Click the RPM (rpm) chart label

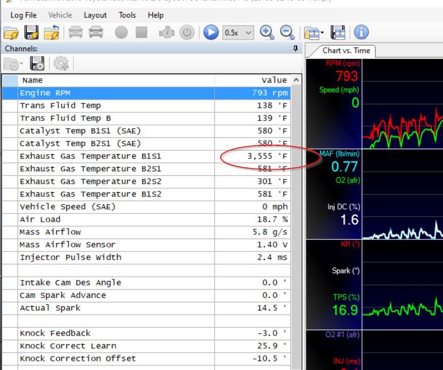click(343, 63)
